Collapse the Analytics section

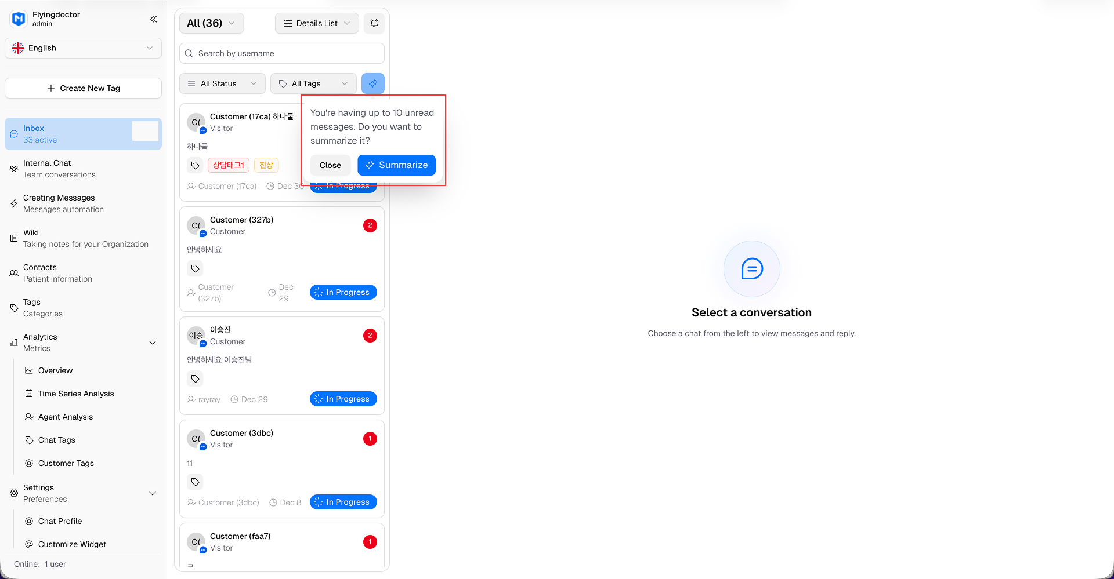point(153,343)
